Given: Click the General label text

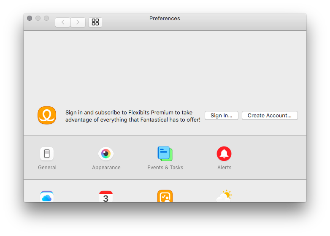Looking at the screenshot, I should click(x=47, y=168).
